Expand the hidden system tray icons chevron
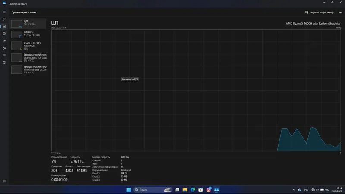The height and width of the screenshot is (194, 345). (x=294, y=190)
